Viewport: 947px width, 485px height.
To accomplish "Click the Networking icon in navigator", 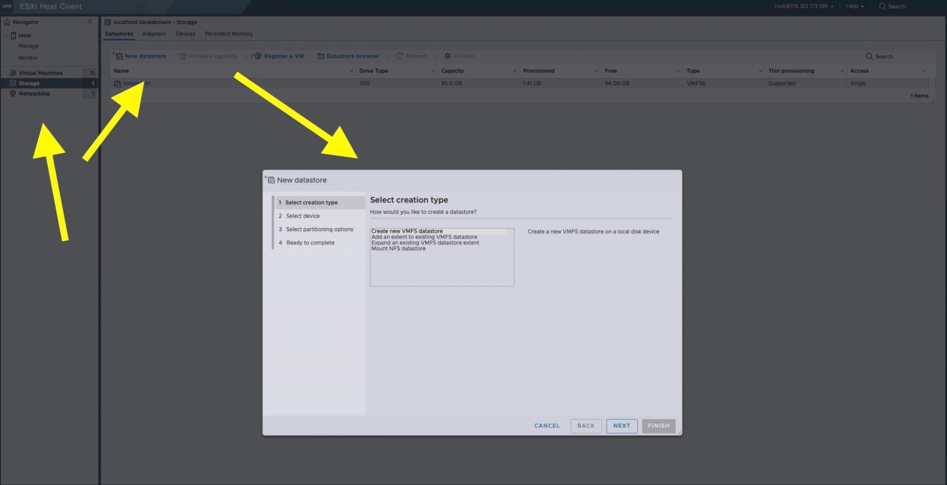I will (13, 94).
